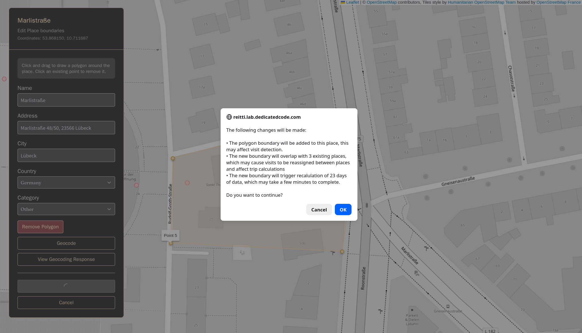This screenshot has height=333, width=582.
Task: Open the OpenStreetMap France link
Action: coord(559,2)
